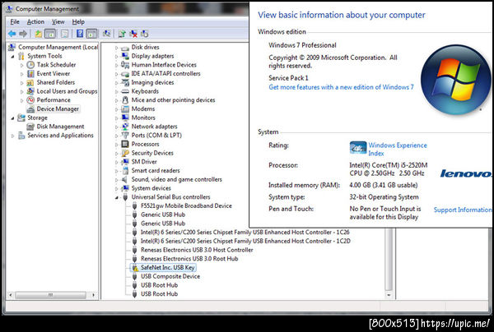Expand the Event Viewer node
Screen dimensions: 494x332
pyautogui.click(x=21, y=74)
